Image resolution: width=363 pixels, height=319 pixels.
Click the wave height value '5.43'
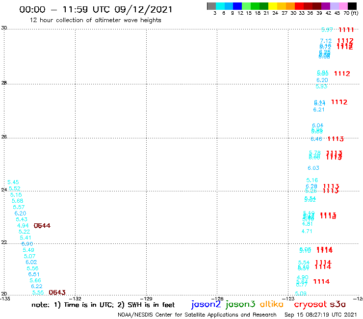(22, 219)
